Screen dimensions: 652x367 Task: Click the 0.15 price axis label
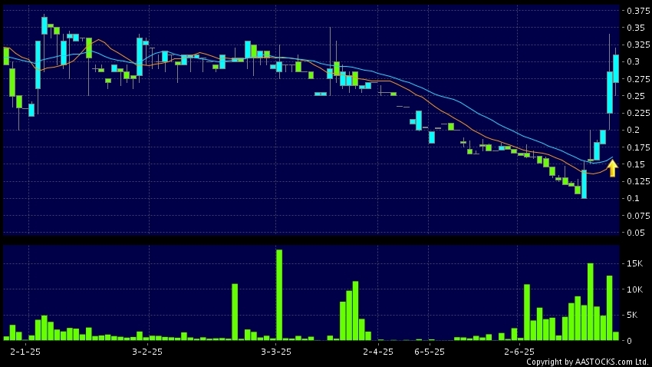point(636,164)
